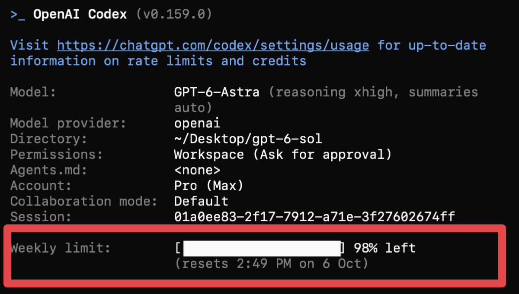519x294 pixels.
Task: Click the session ID '01a0ee83-2f17-7912-a71e-3f27602674ff'
Action: pos(314,216)
